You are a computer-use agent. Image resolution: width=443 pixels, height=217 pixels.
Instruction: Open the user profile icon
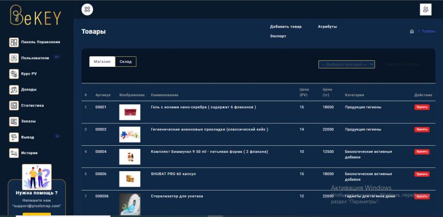pos(425,9)
